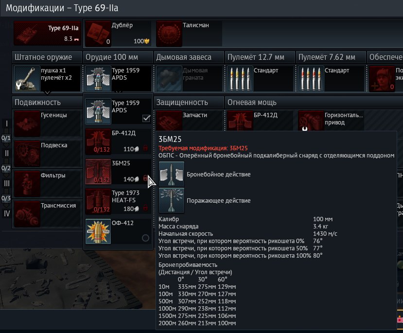Click the Дымовая граната smoke icon
The height and width of the screenshot is (333, 403).
pos(169,79)
